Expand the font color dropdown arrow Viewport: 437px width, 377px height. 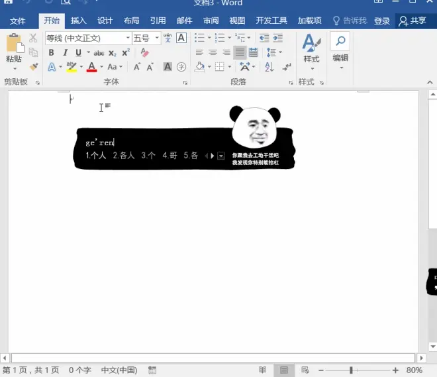tap(101, 67)
